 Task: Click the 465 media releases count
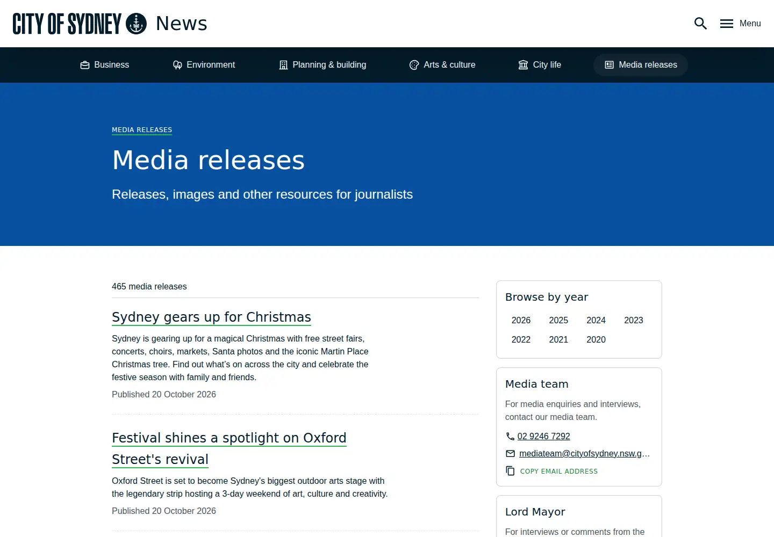click(x=149, y=287)
